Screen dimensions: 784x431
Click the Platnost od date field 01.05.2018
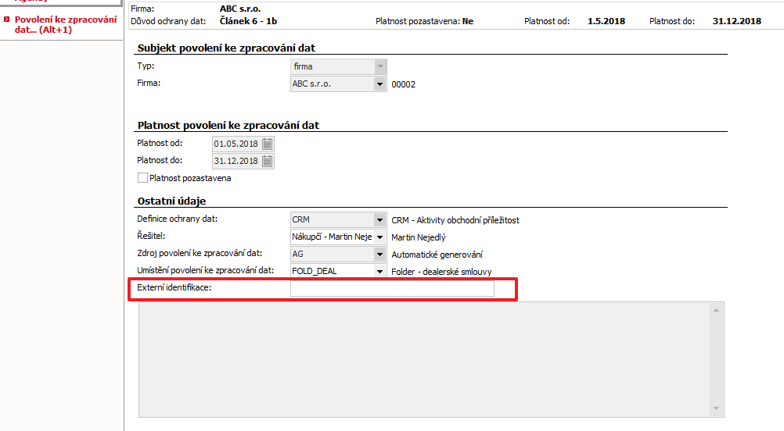[x=236, y=144]
